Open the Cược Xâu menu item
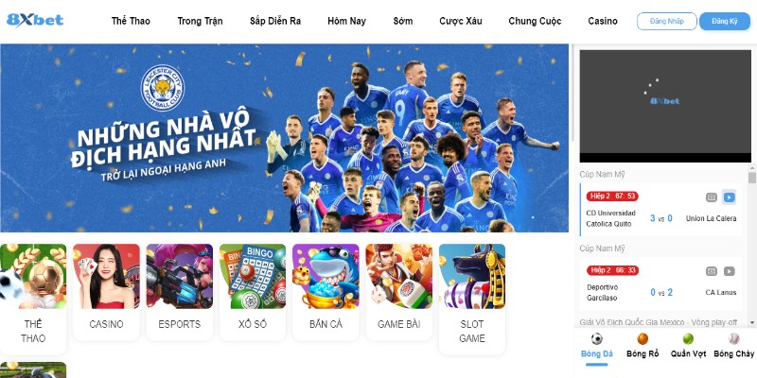 (461, 21)
